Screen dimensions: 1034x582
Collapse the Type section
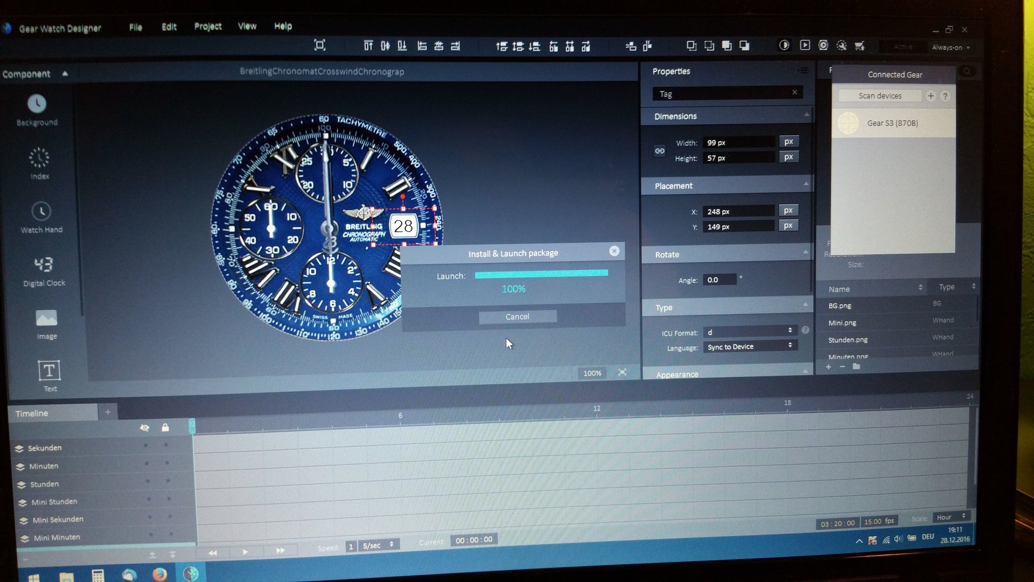[805, 304]
